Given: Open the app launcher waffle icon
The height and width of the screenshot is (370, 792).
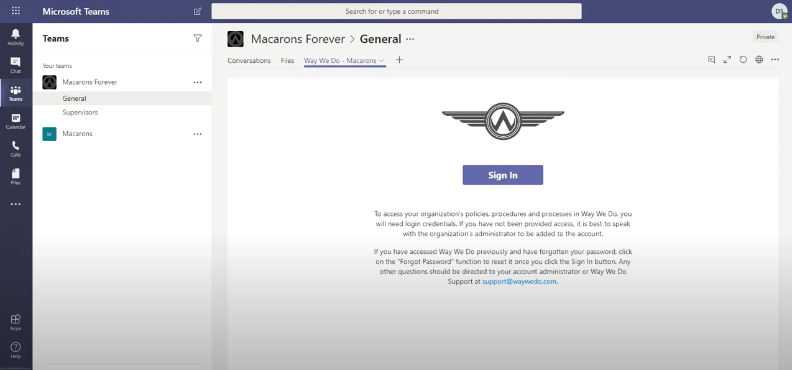Looking at the screenshot, I should click(16, 11).
